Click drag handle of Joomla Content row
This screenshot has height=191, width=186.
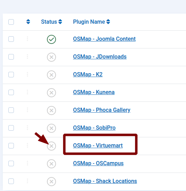pos(27,39)
